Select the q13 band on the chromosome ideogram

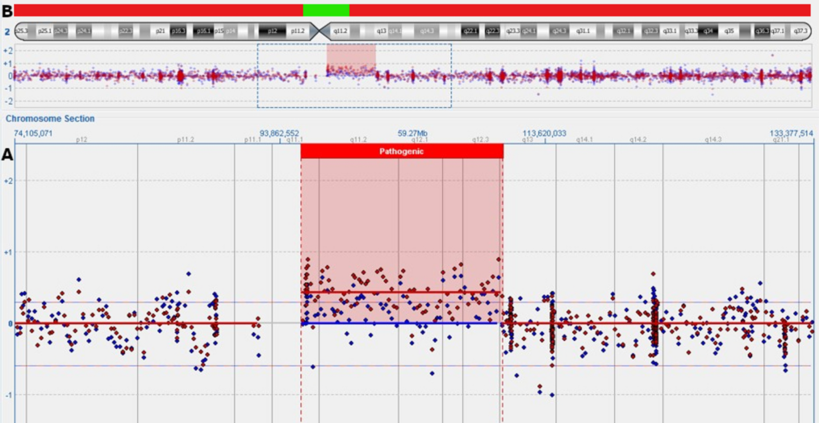[381, 31]
